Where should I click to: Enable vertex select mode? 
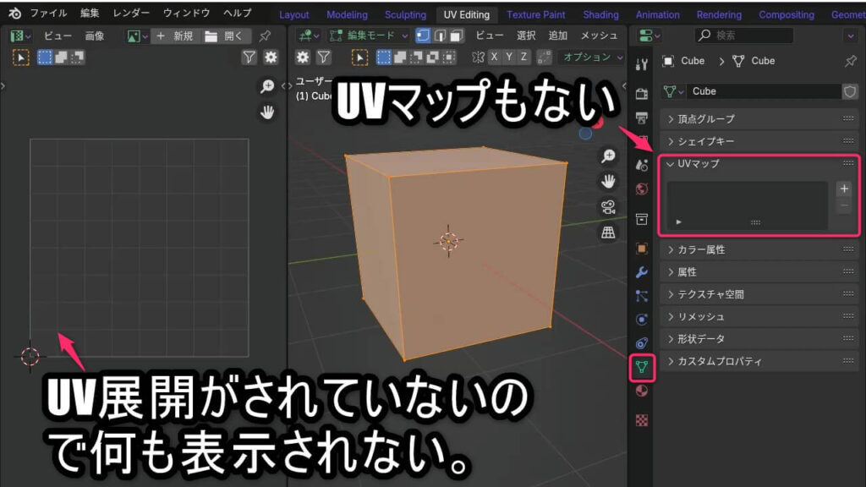(x=423, y=36)
